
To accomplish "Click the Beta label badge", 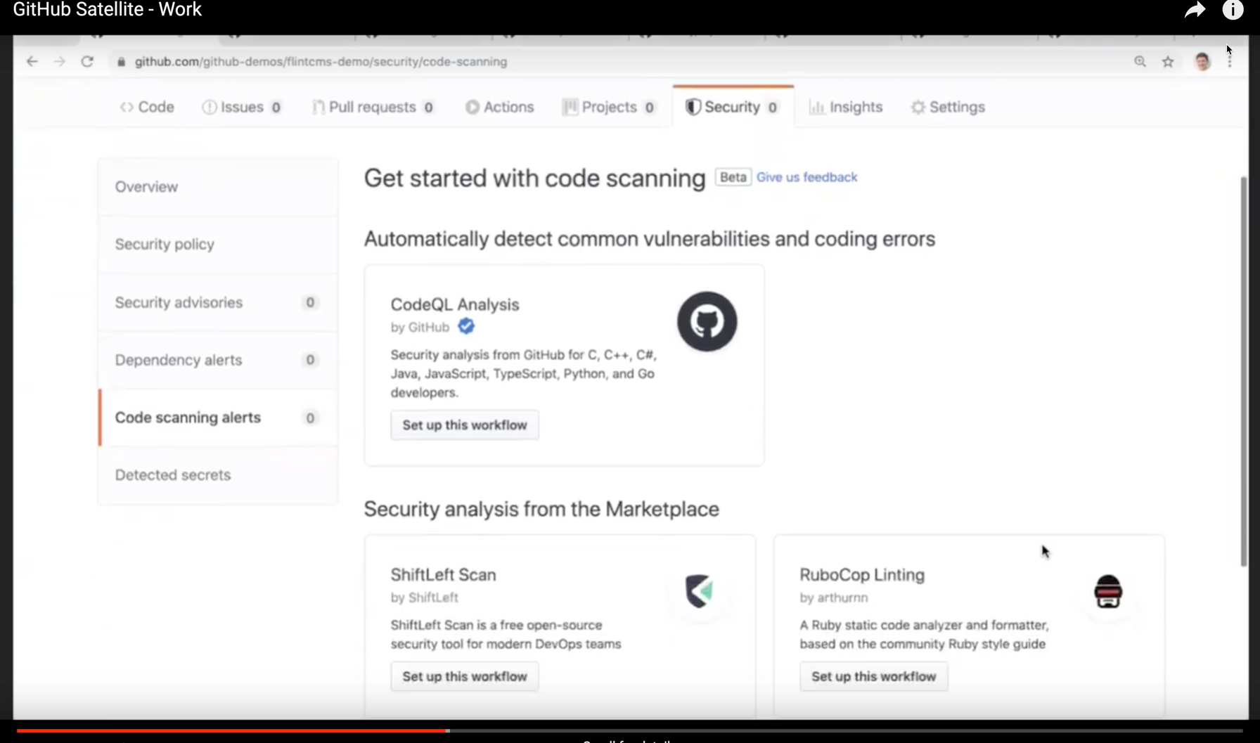I will coord(733,177).
